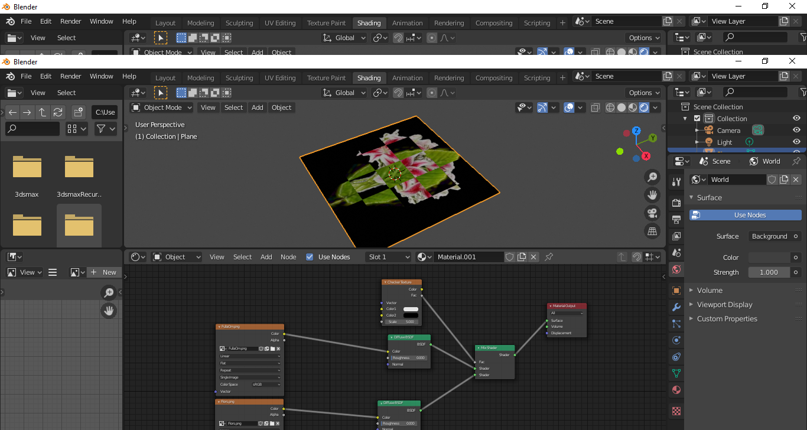Go to parent directory in file browser
The image size is (807, 430).
pyautogui.click(x=43, y=112)
